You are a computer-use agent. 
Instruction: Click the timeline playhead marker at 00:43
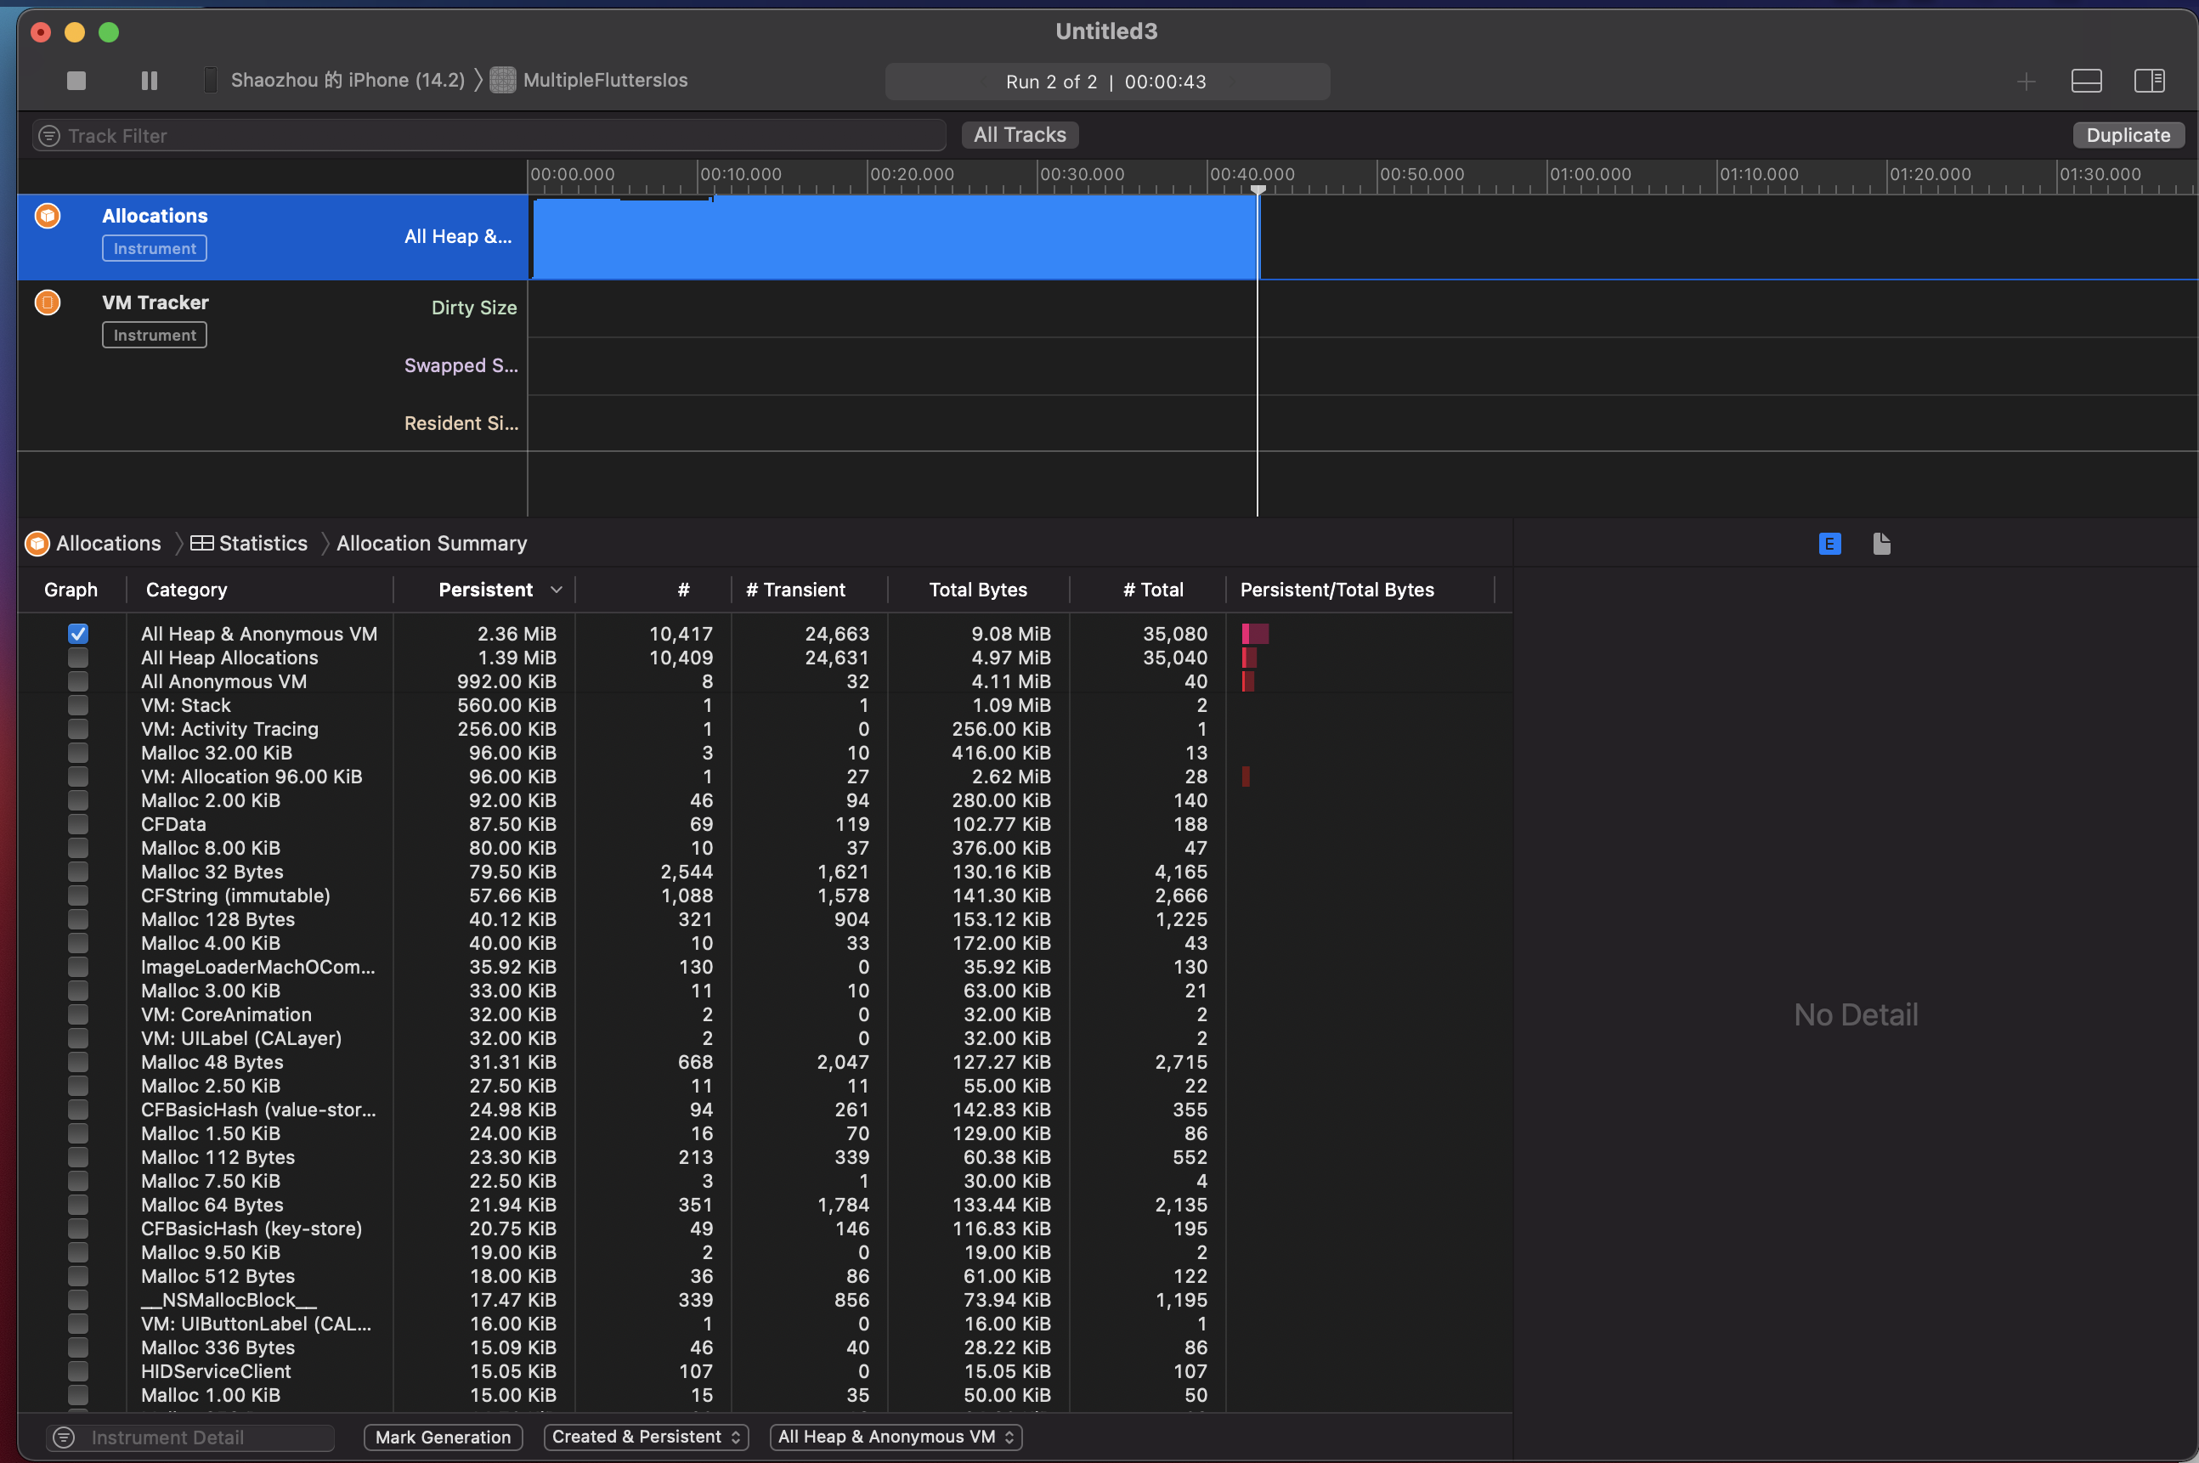(x=1258, y=190)
